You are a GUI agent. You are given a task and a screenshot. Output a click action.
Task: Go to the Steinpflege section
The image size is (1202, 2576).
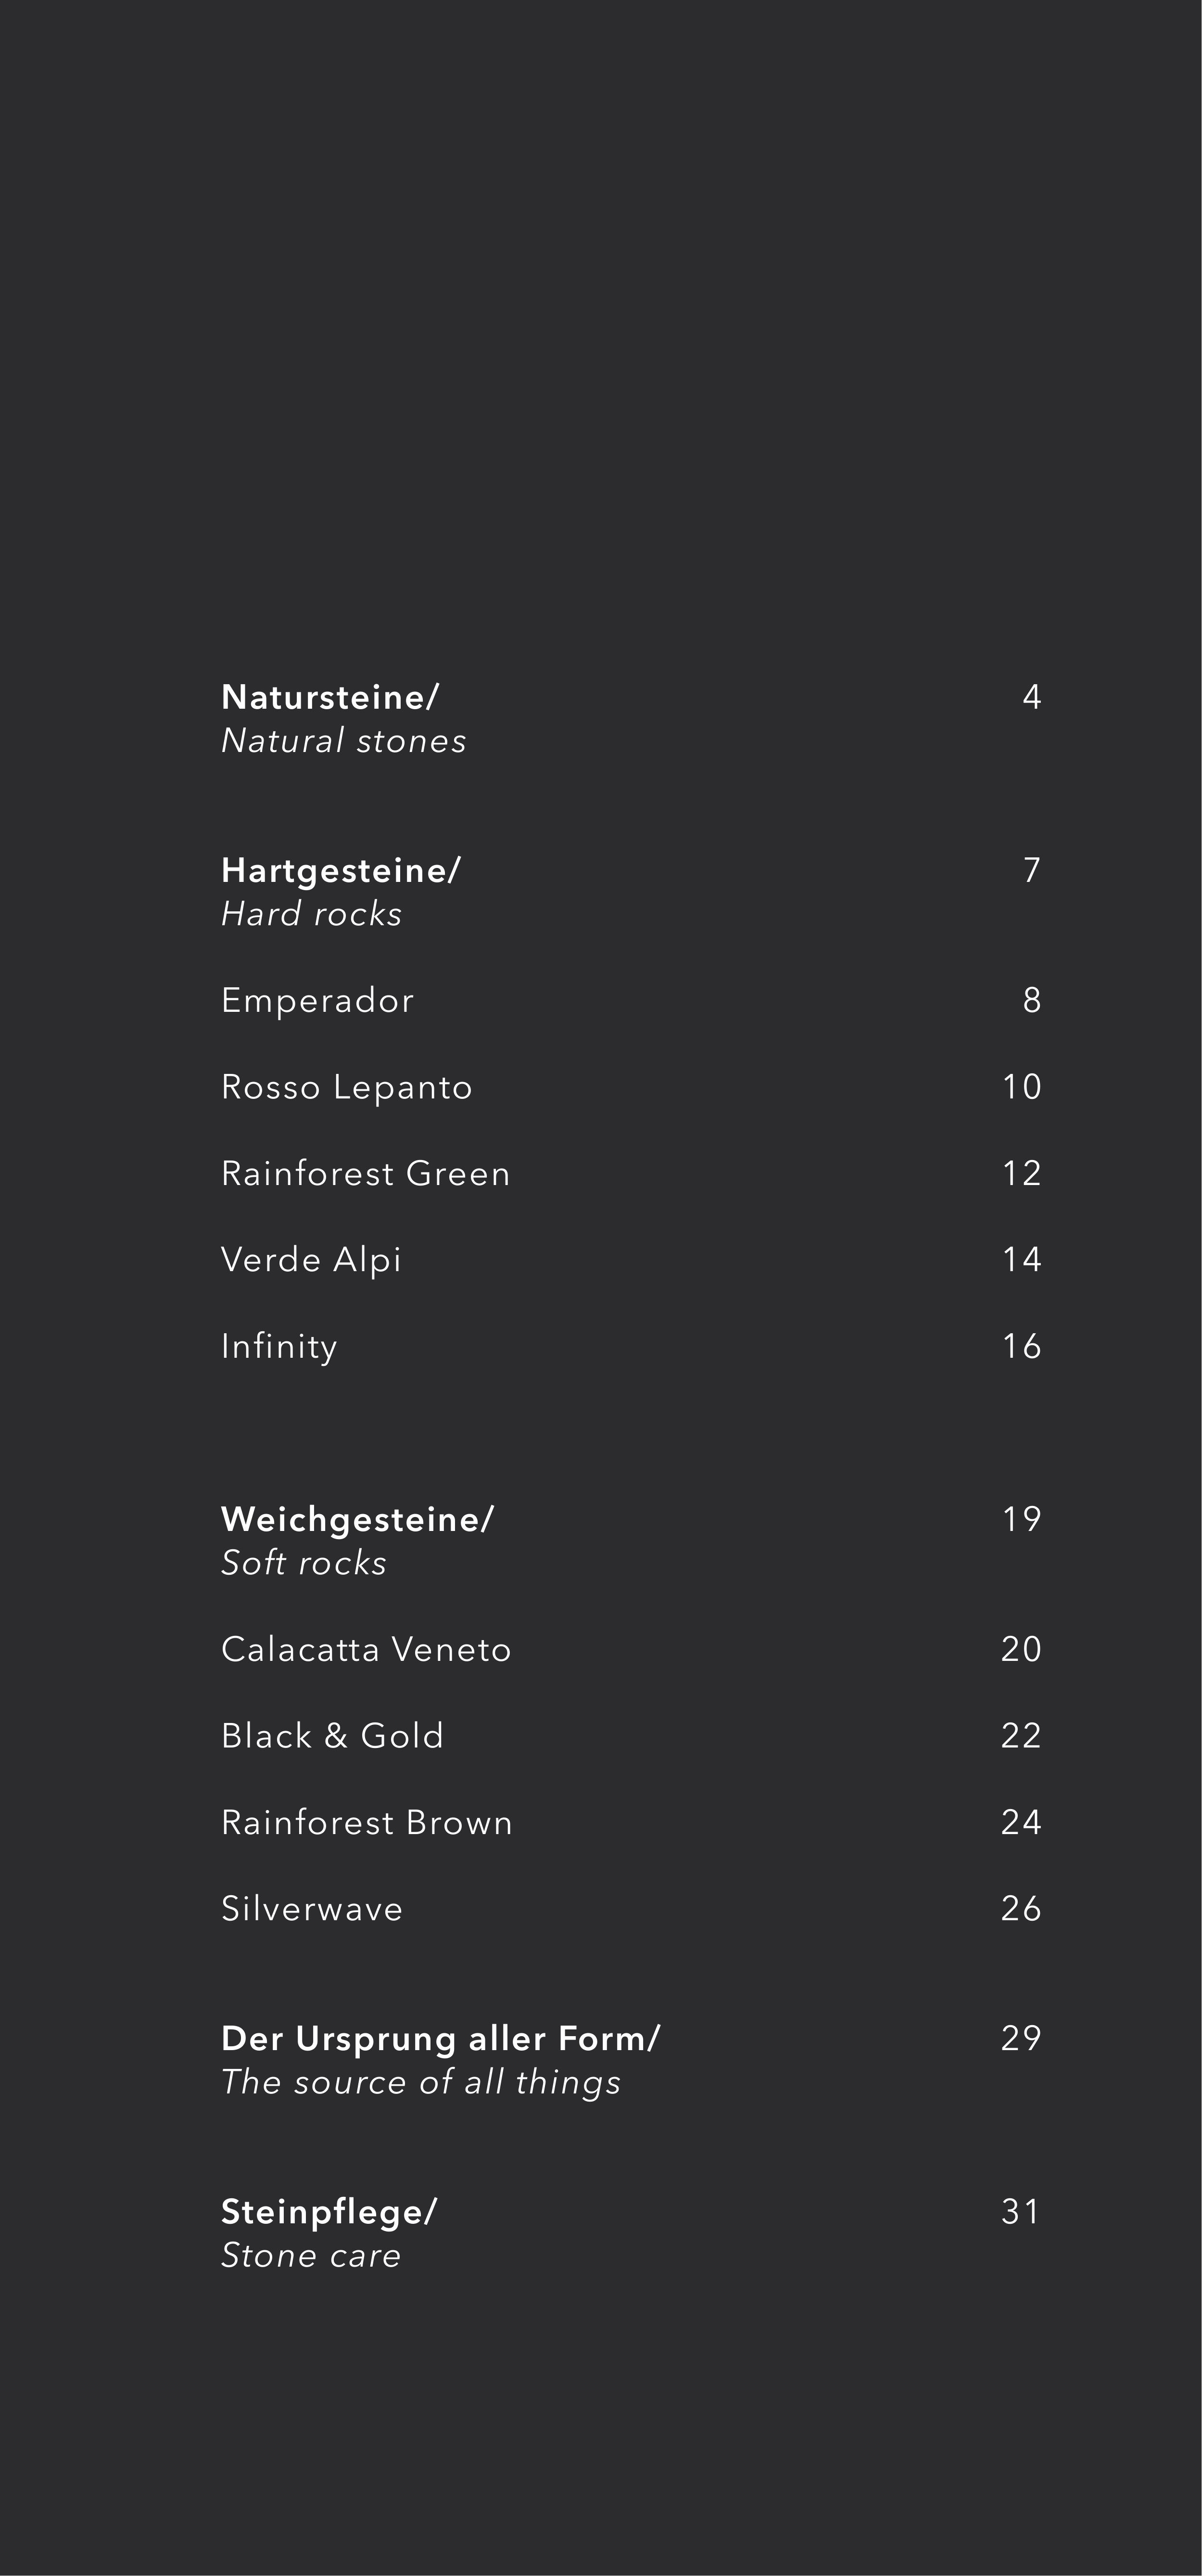(329, 2211)
